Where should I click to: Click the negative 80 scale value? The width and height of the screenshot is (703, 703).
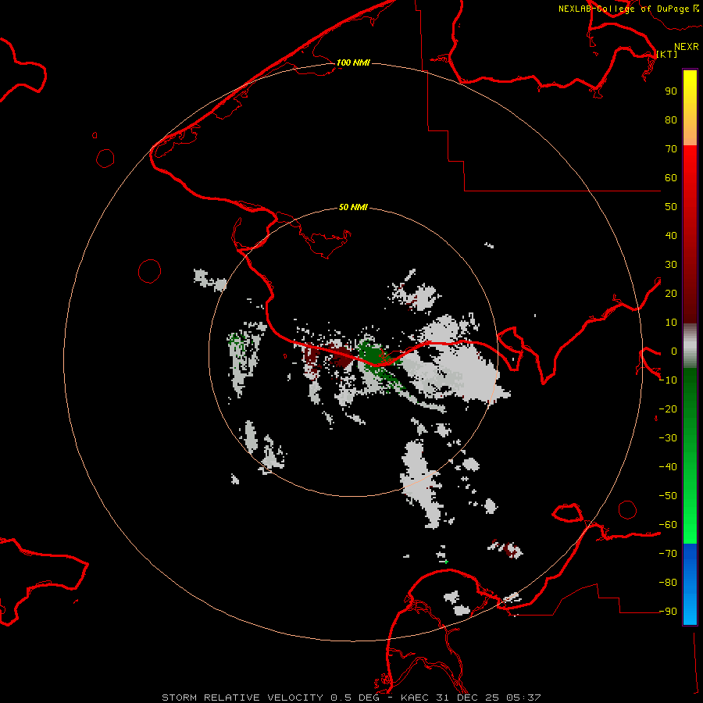point(668,583)
